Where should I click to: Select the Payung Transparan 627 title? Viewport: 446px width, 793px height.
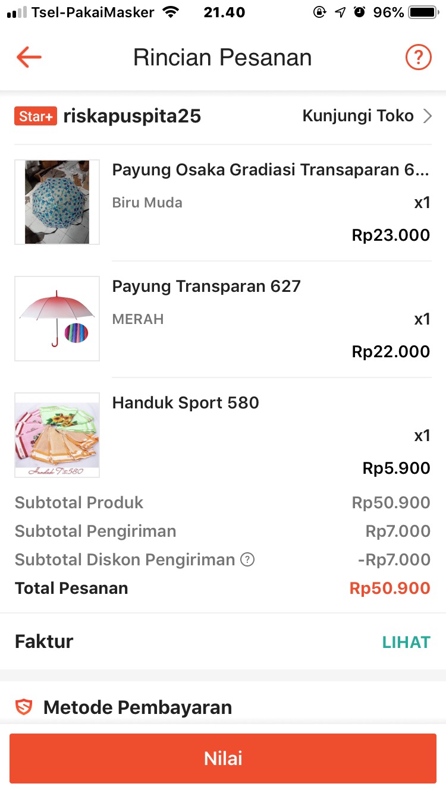206,287
